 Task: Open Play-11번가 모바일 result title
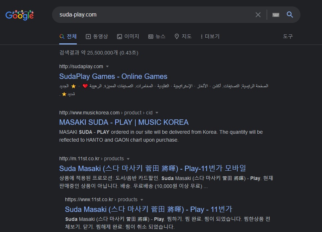(x=152, y=169)
